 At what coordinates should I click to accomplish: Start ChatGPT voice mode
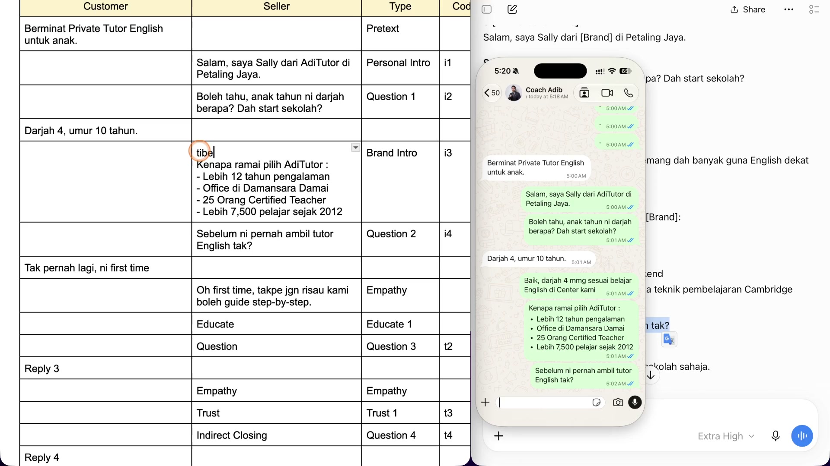coord(802,436)
